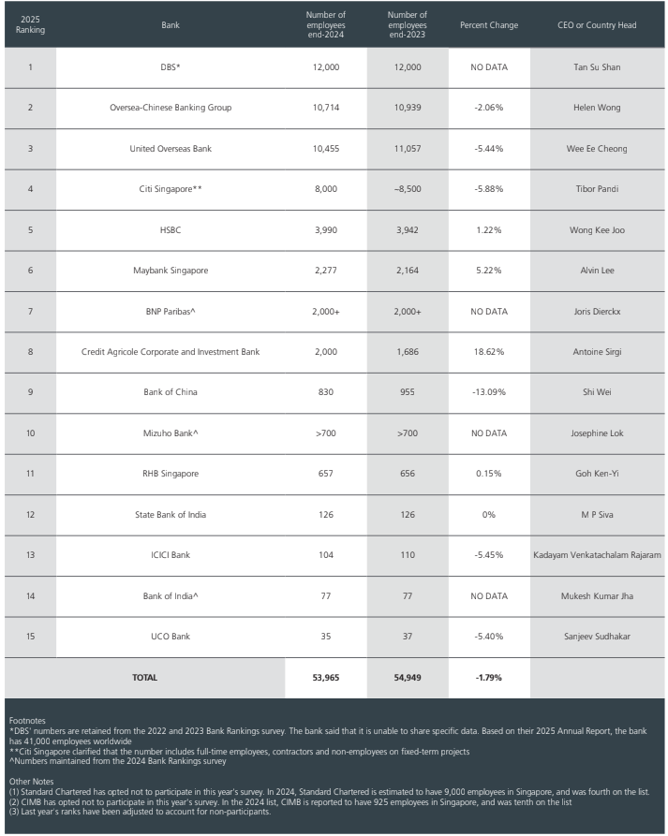This screenshot has height=836, width=668.
Task: Select United Overseas Bank row name
Action: tap(171, 149)
